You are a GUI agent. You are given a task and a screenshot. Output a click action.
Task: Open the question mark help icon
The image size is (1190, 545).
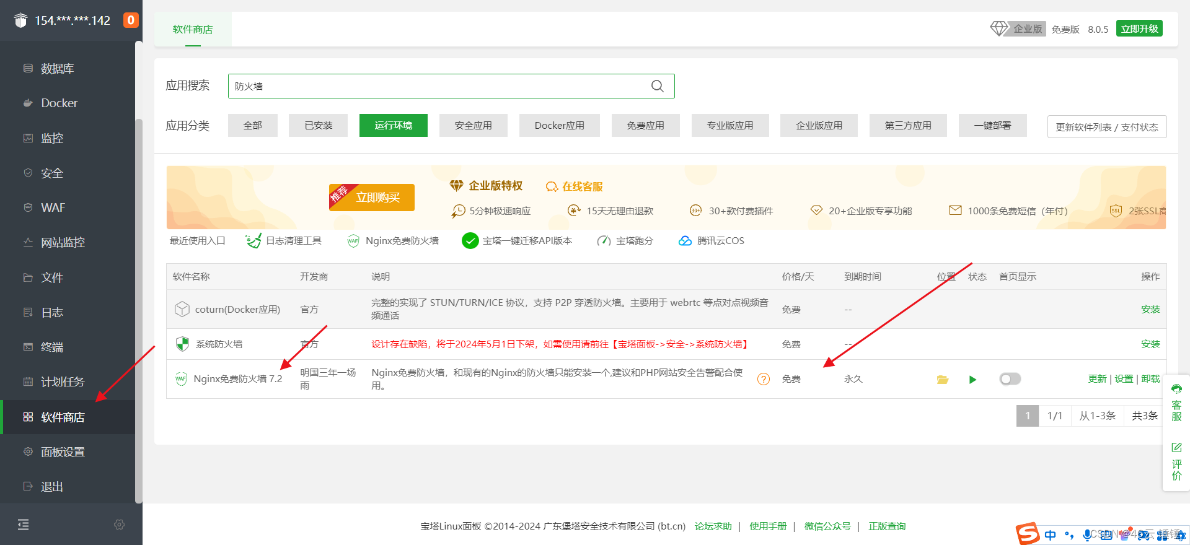764,379
